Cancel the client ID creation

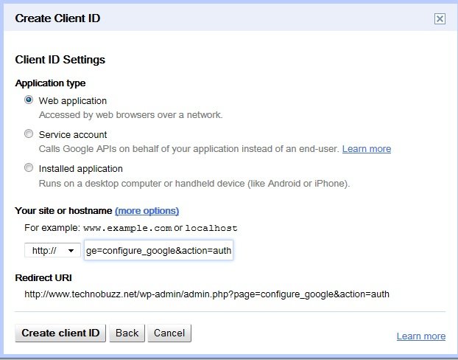tap(169, 333)
